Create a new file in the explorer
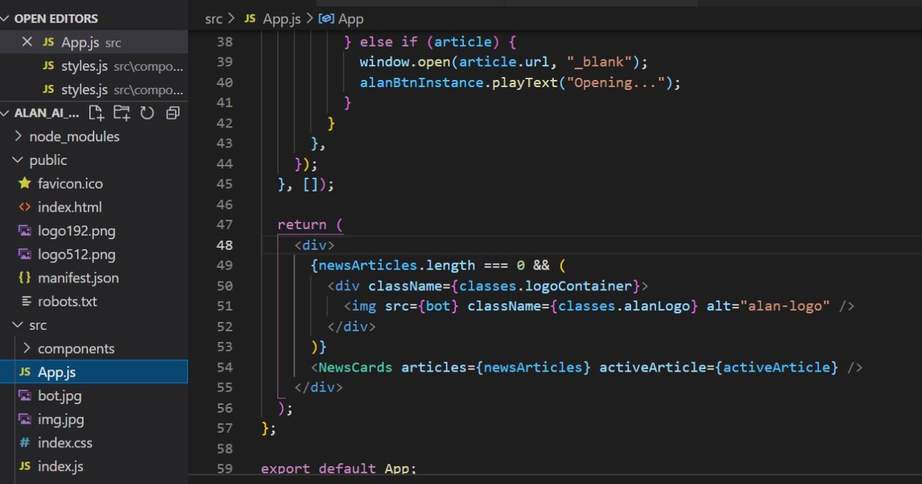922x484 pixels. [96, 112]
